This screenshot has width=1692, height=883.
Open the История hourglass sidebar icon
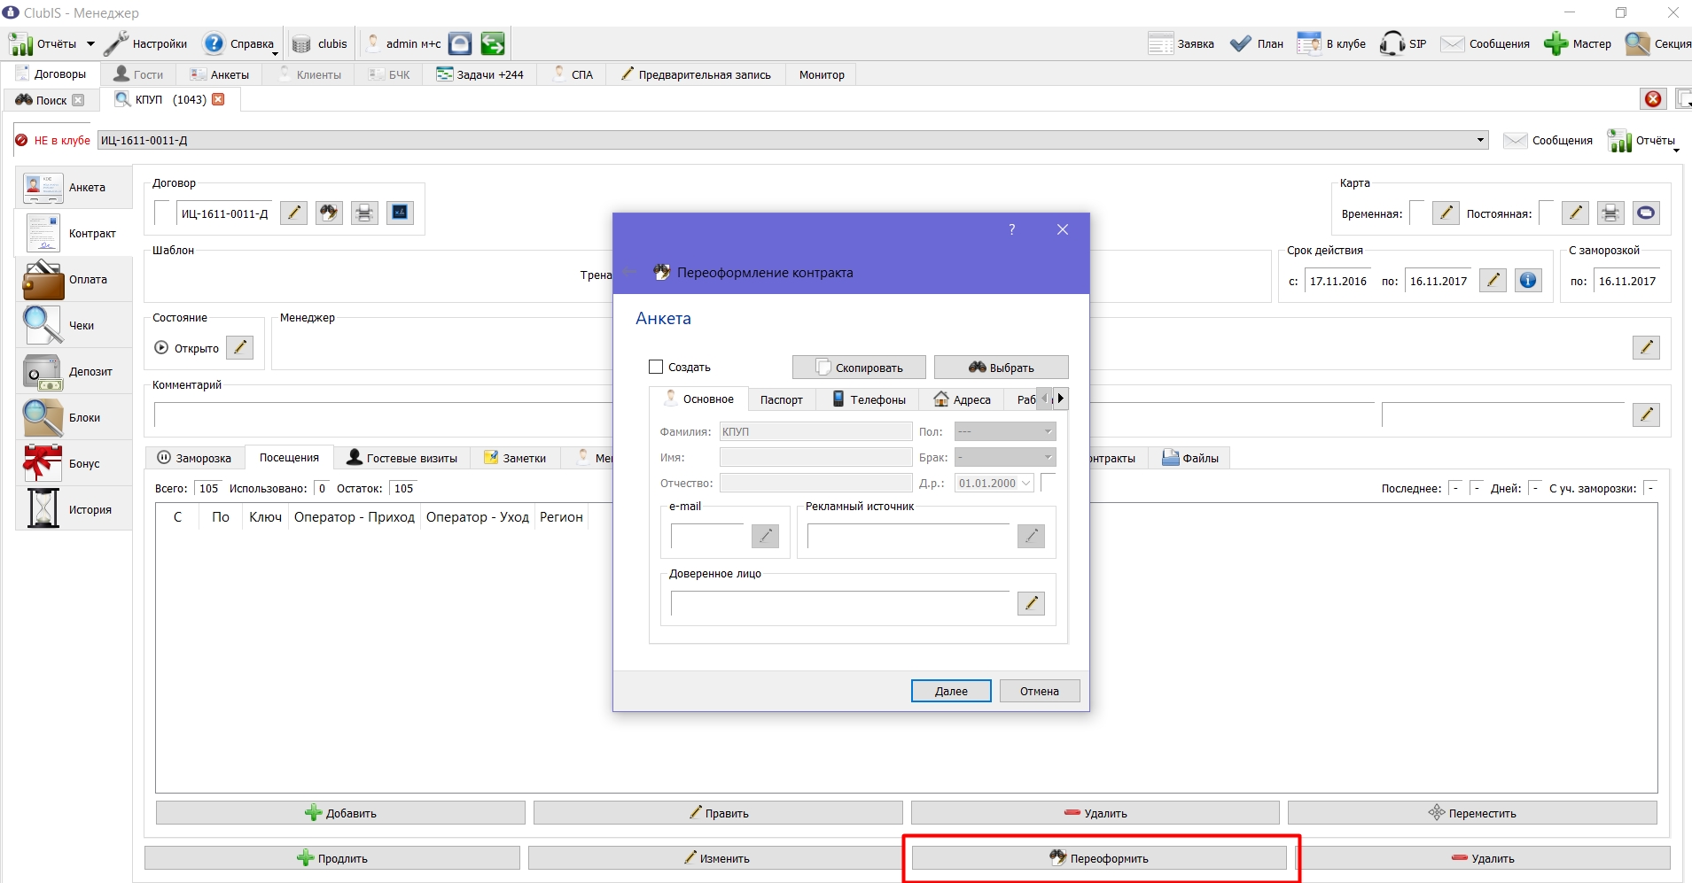click(43, 509)
